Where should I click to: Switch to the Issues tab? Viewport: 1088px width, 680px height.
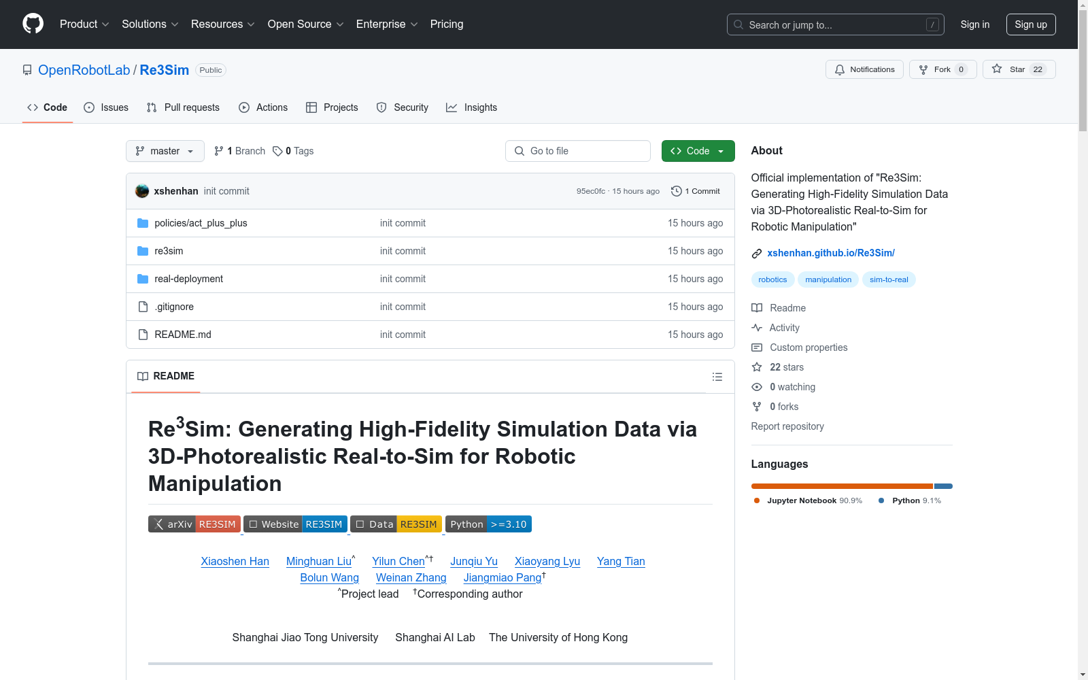[106, 107]
